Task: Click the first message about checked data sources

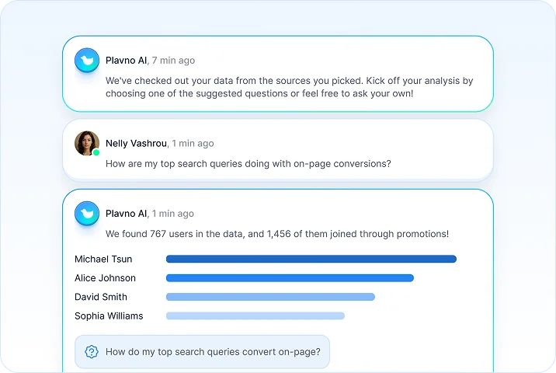Action: [x=289, y=87]
